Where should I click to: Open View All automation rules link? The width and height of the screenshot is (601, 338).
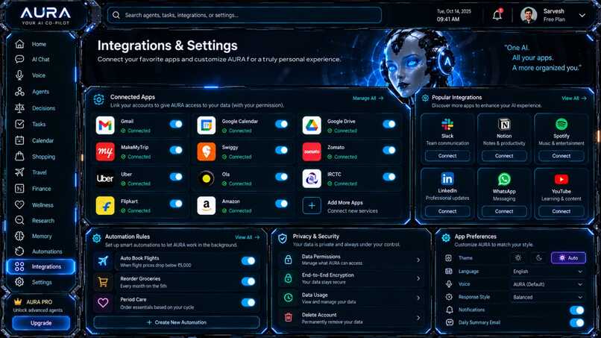[248, 237]
